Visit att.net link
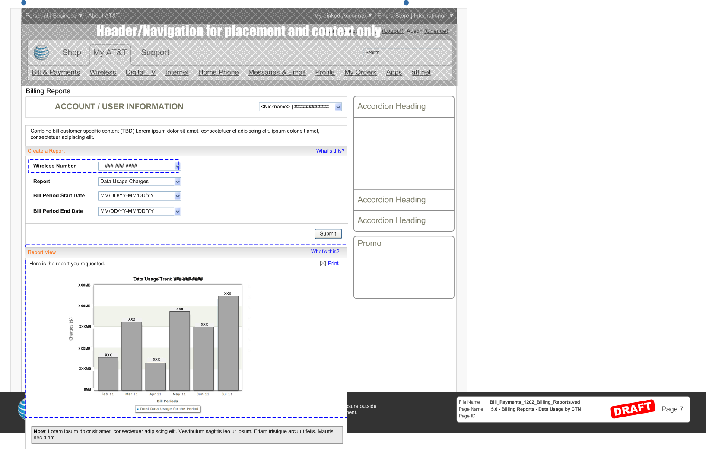This screenshot has width=706, height=449. tap(421, 72)
